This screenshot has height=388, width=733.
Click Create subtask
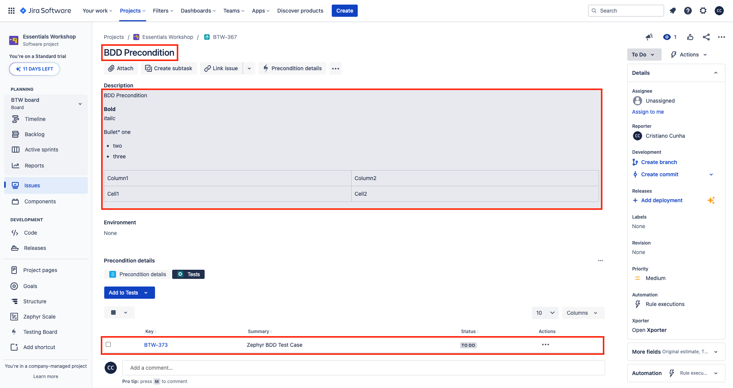point(169,68)
